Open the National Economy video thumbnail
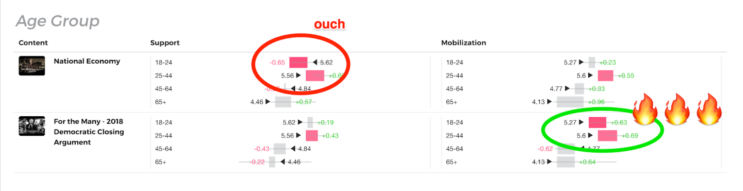Image resolution: width=743 pixels, height=191 pixels. click(x=32, y=66)
